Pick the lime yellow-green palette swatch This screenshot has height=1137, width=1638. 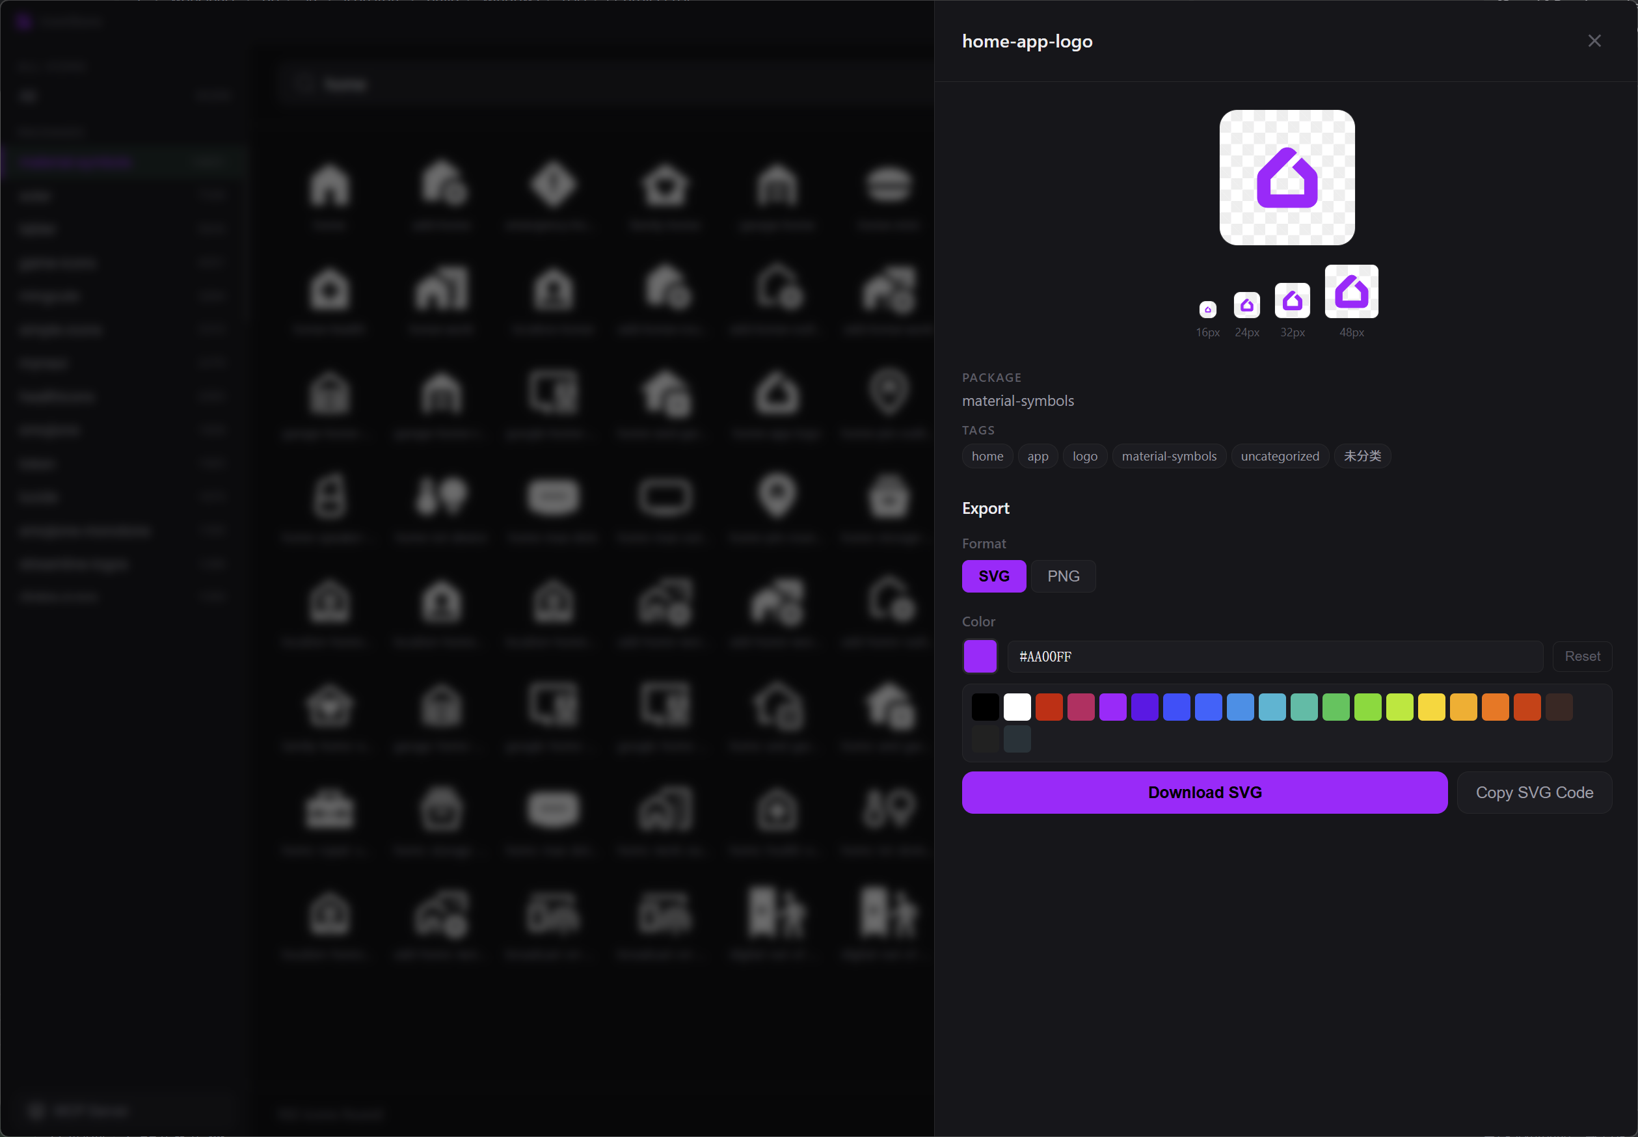click(1399, 706)
